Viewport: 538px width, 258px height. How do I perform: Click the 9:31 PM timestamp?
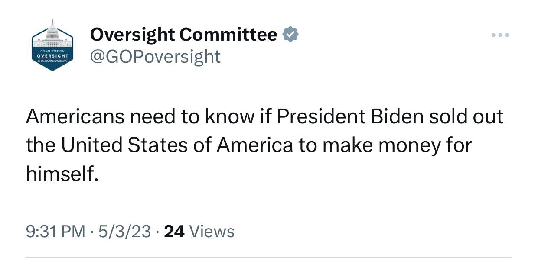click(55, 232)
